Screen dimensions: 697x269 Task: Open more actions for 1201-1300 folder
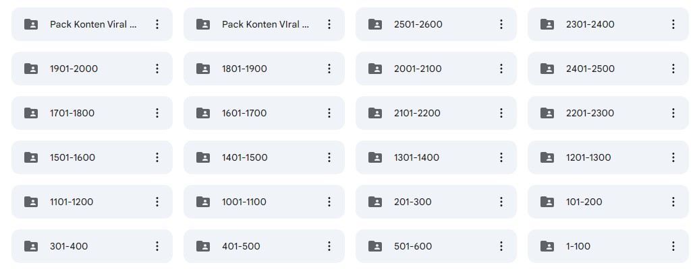(673, 157)
